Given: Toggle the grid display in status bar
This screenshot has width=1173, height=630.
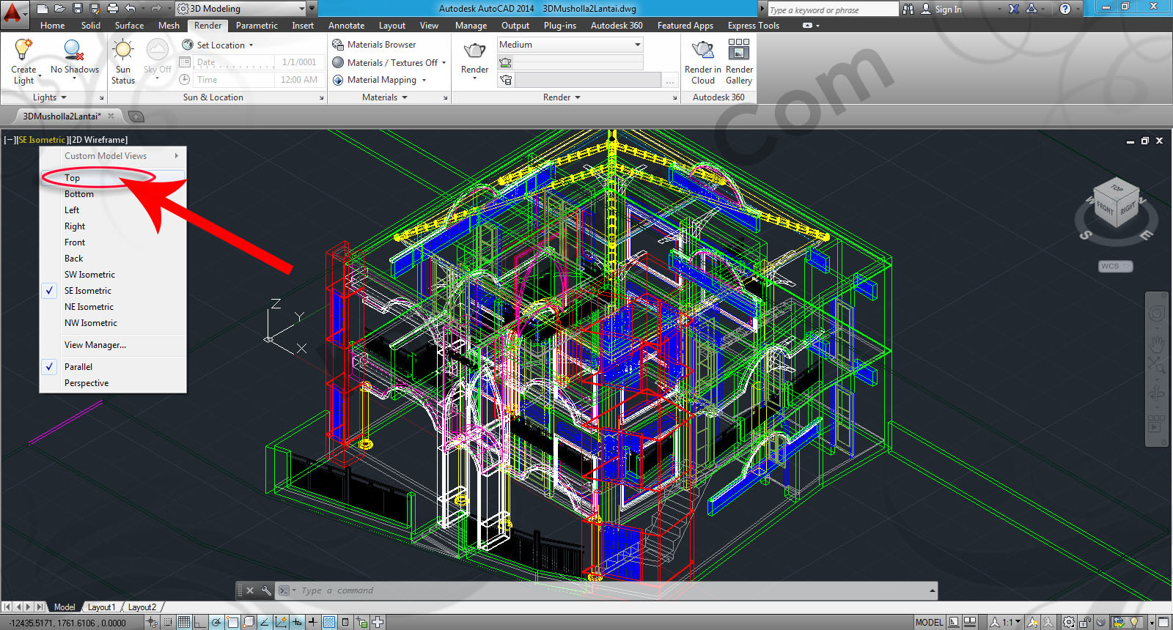Looking at the screenshot, I should (x=184, y=622).
